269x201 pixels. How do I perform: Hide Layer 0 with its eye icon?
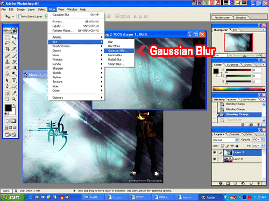pyautogui.click(x=215, y=159)
